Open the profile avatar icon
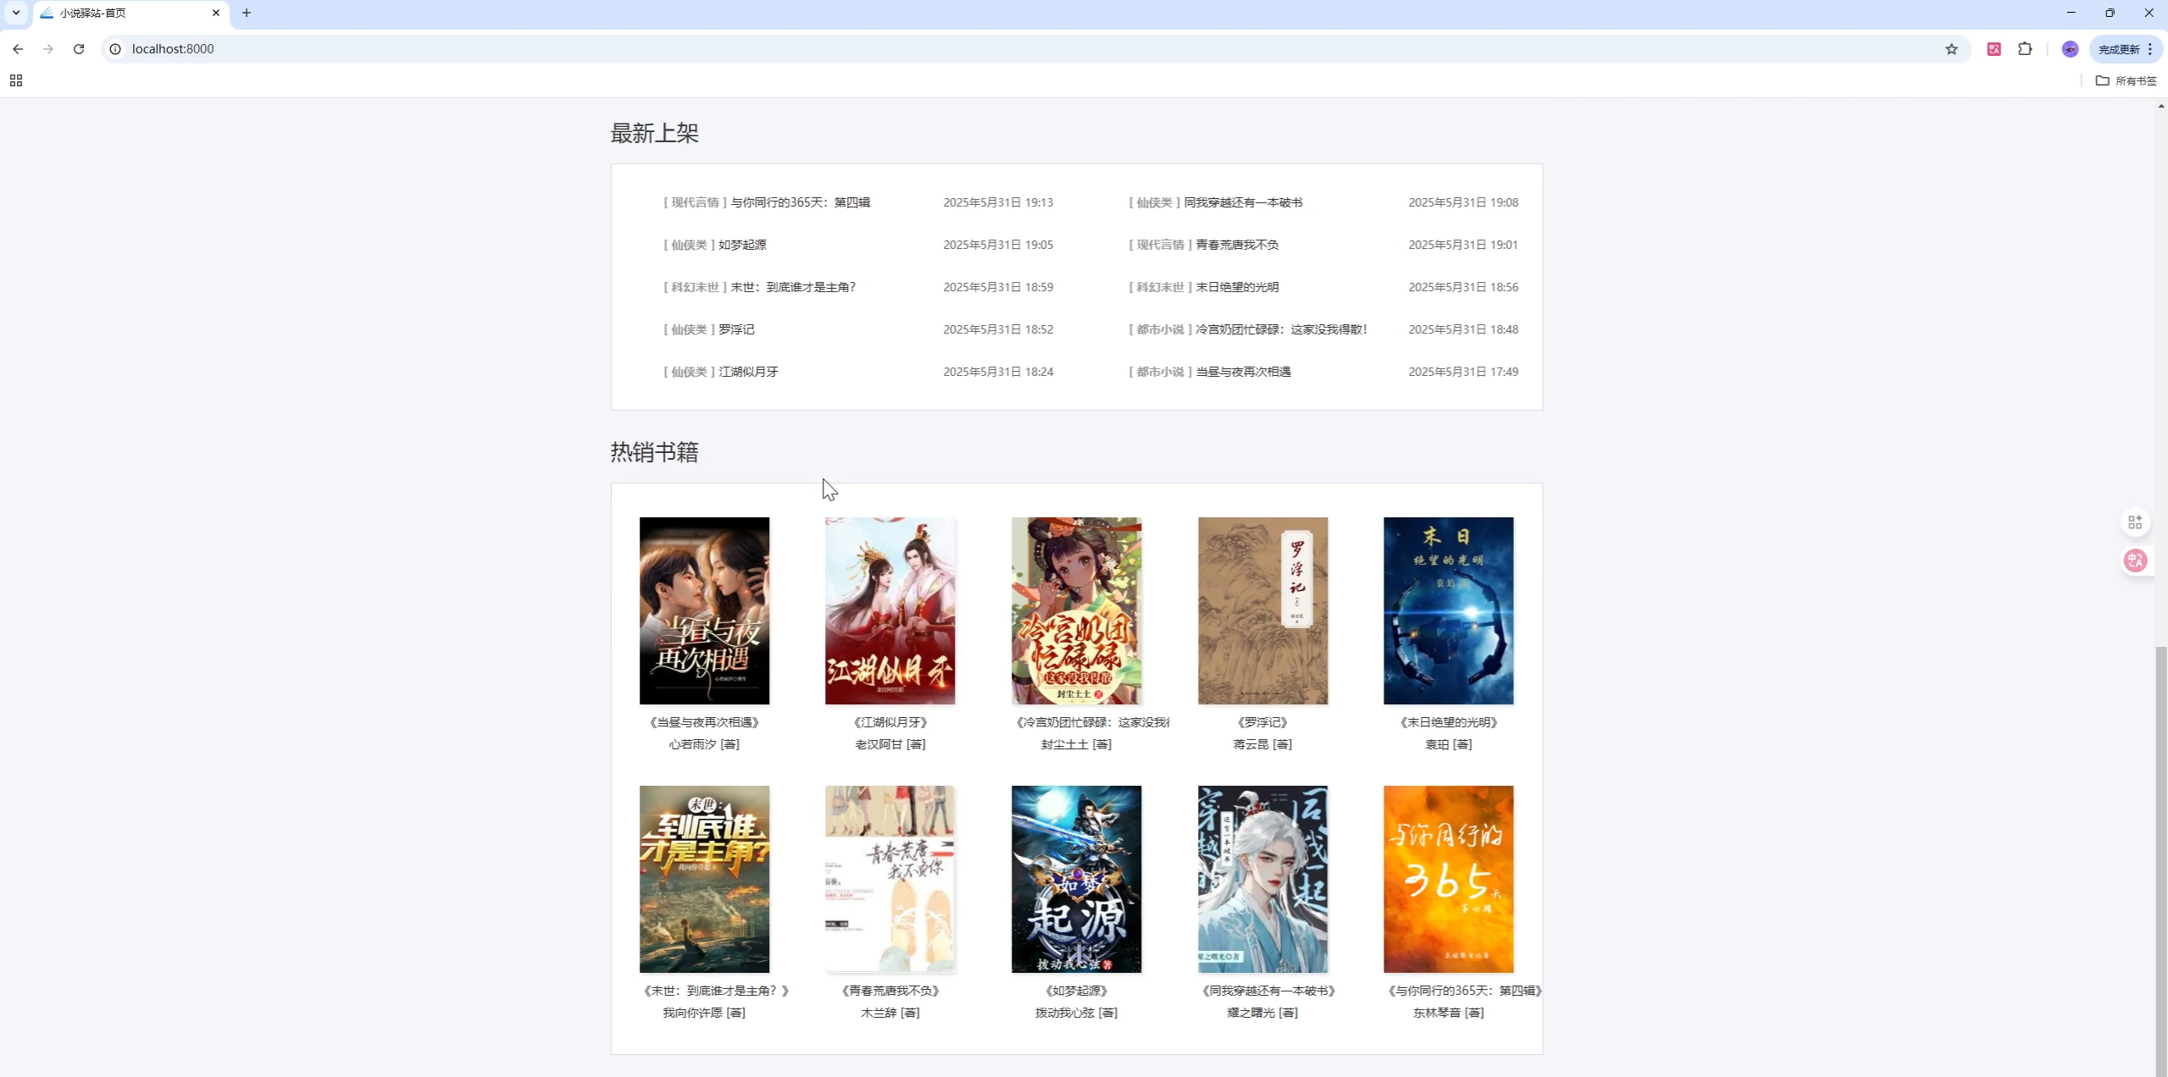The height and width of the screenshot is (1077, 2168). pos(2070,49)
